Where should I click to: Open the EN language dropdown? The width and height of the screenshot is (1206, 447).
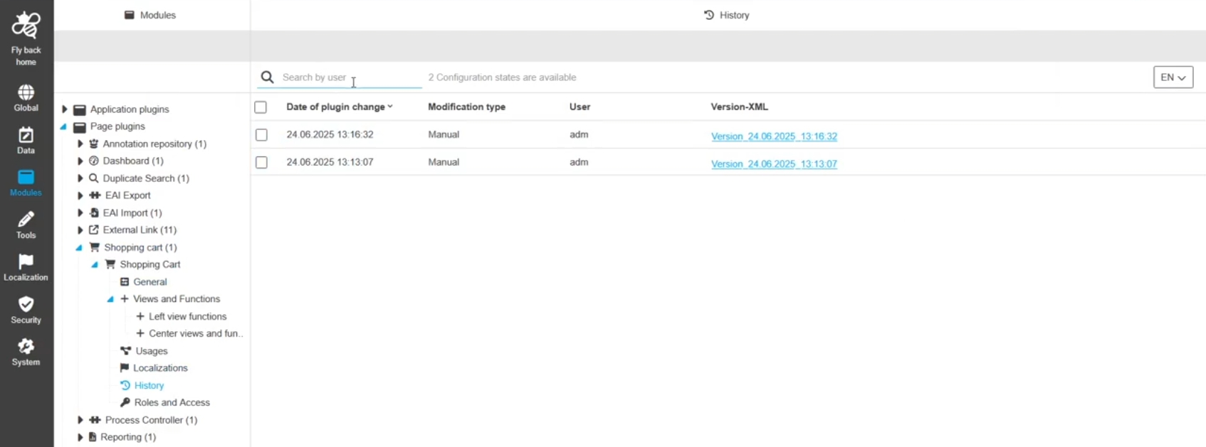1173,77
